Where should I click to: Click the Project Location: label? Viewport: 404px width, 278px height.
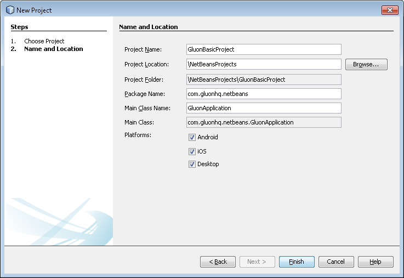146,64
